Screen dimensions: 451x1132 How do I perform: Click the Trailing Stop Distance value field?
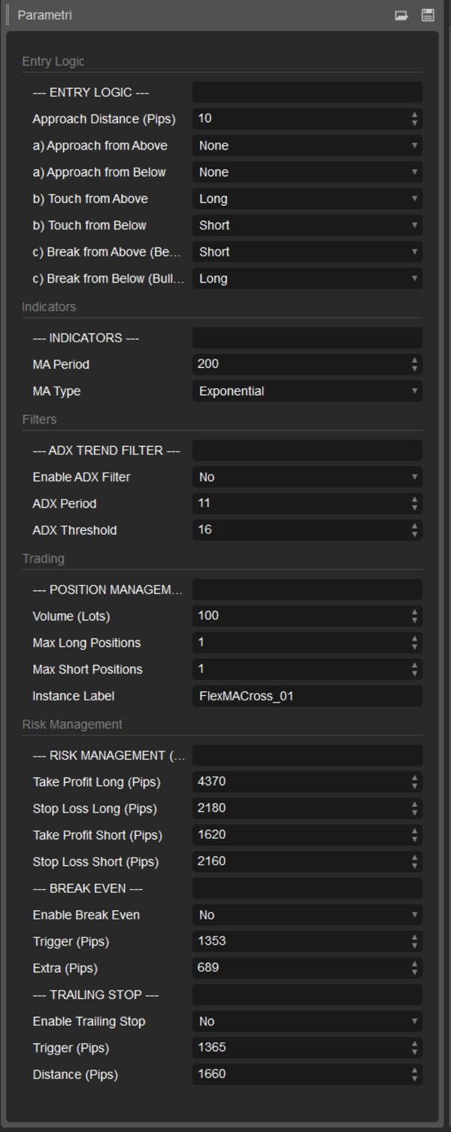pyautogui.click(x=301, y=1074)
